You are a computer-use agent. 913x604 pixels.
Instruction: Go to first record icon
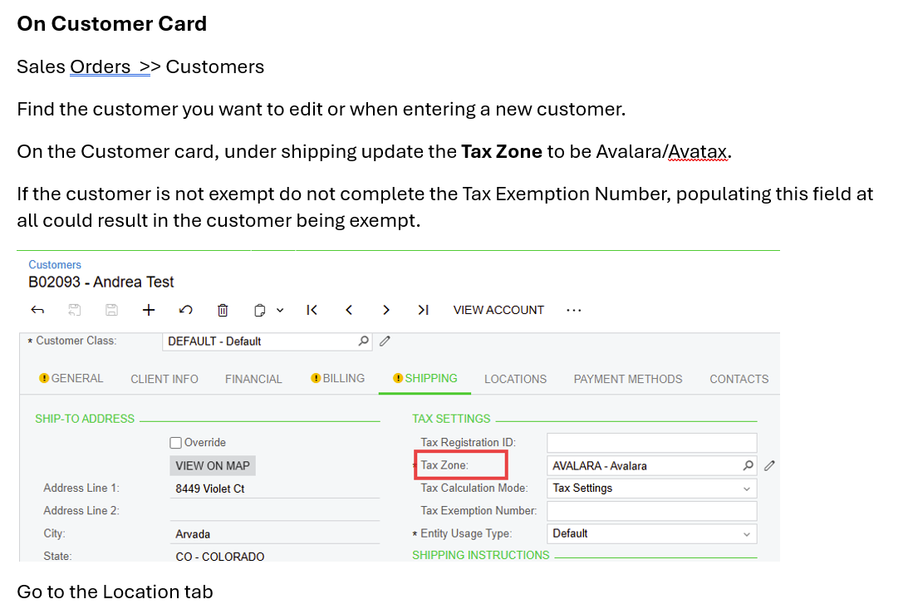[x=312, y=310]
